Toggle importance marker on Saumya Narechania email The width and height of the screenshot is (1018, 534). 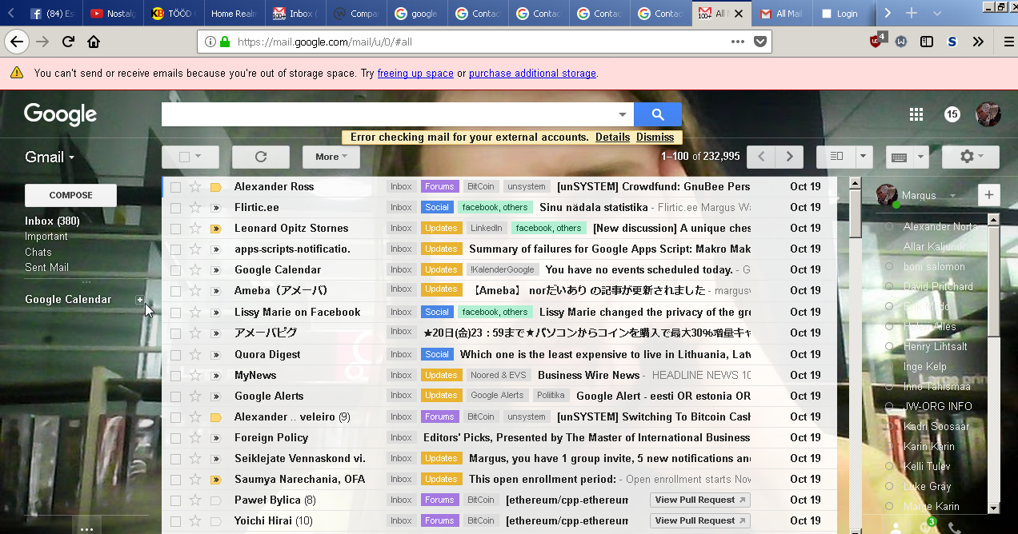(215, 480)
